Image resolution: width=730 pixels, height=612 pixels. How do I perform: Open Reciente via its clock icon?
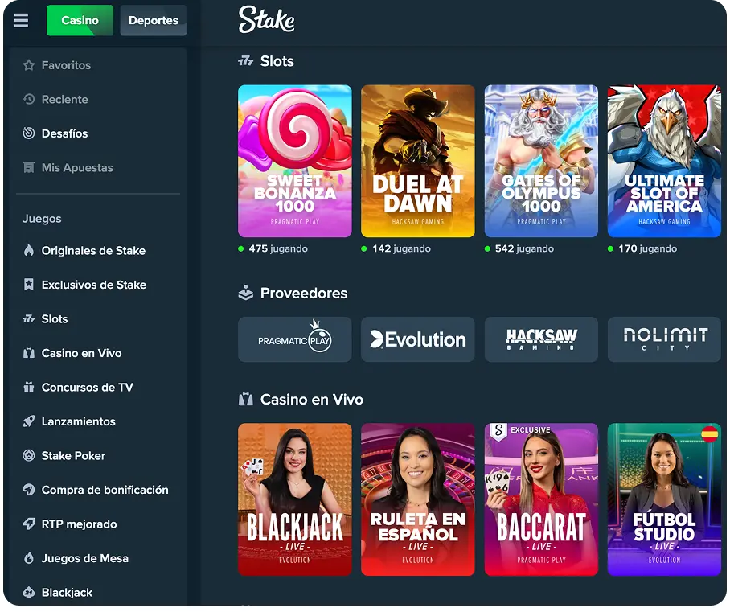[x=29, y=99]
